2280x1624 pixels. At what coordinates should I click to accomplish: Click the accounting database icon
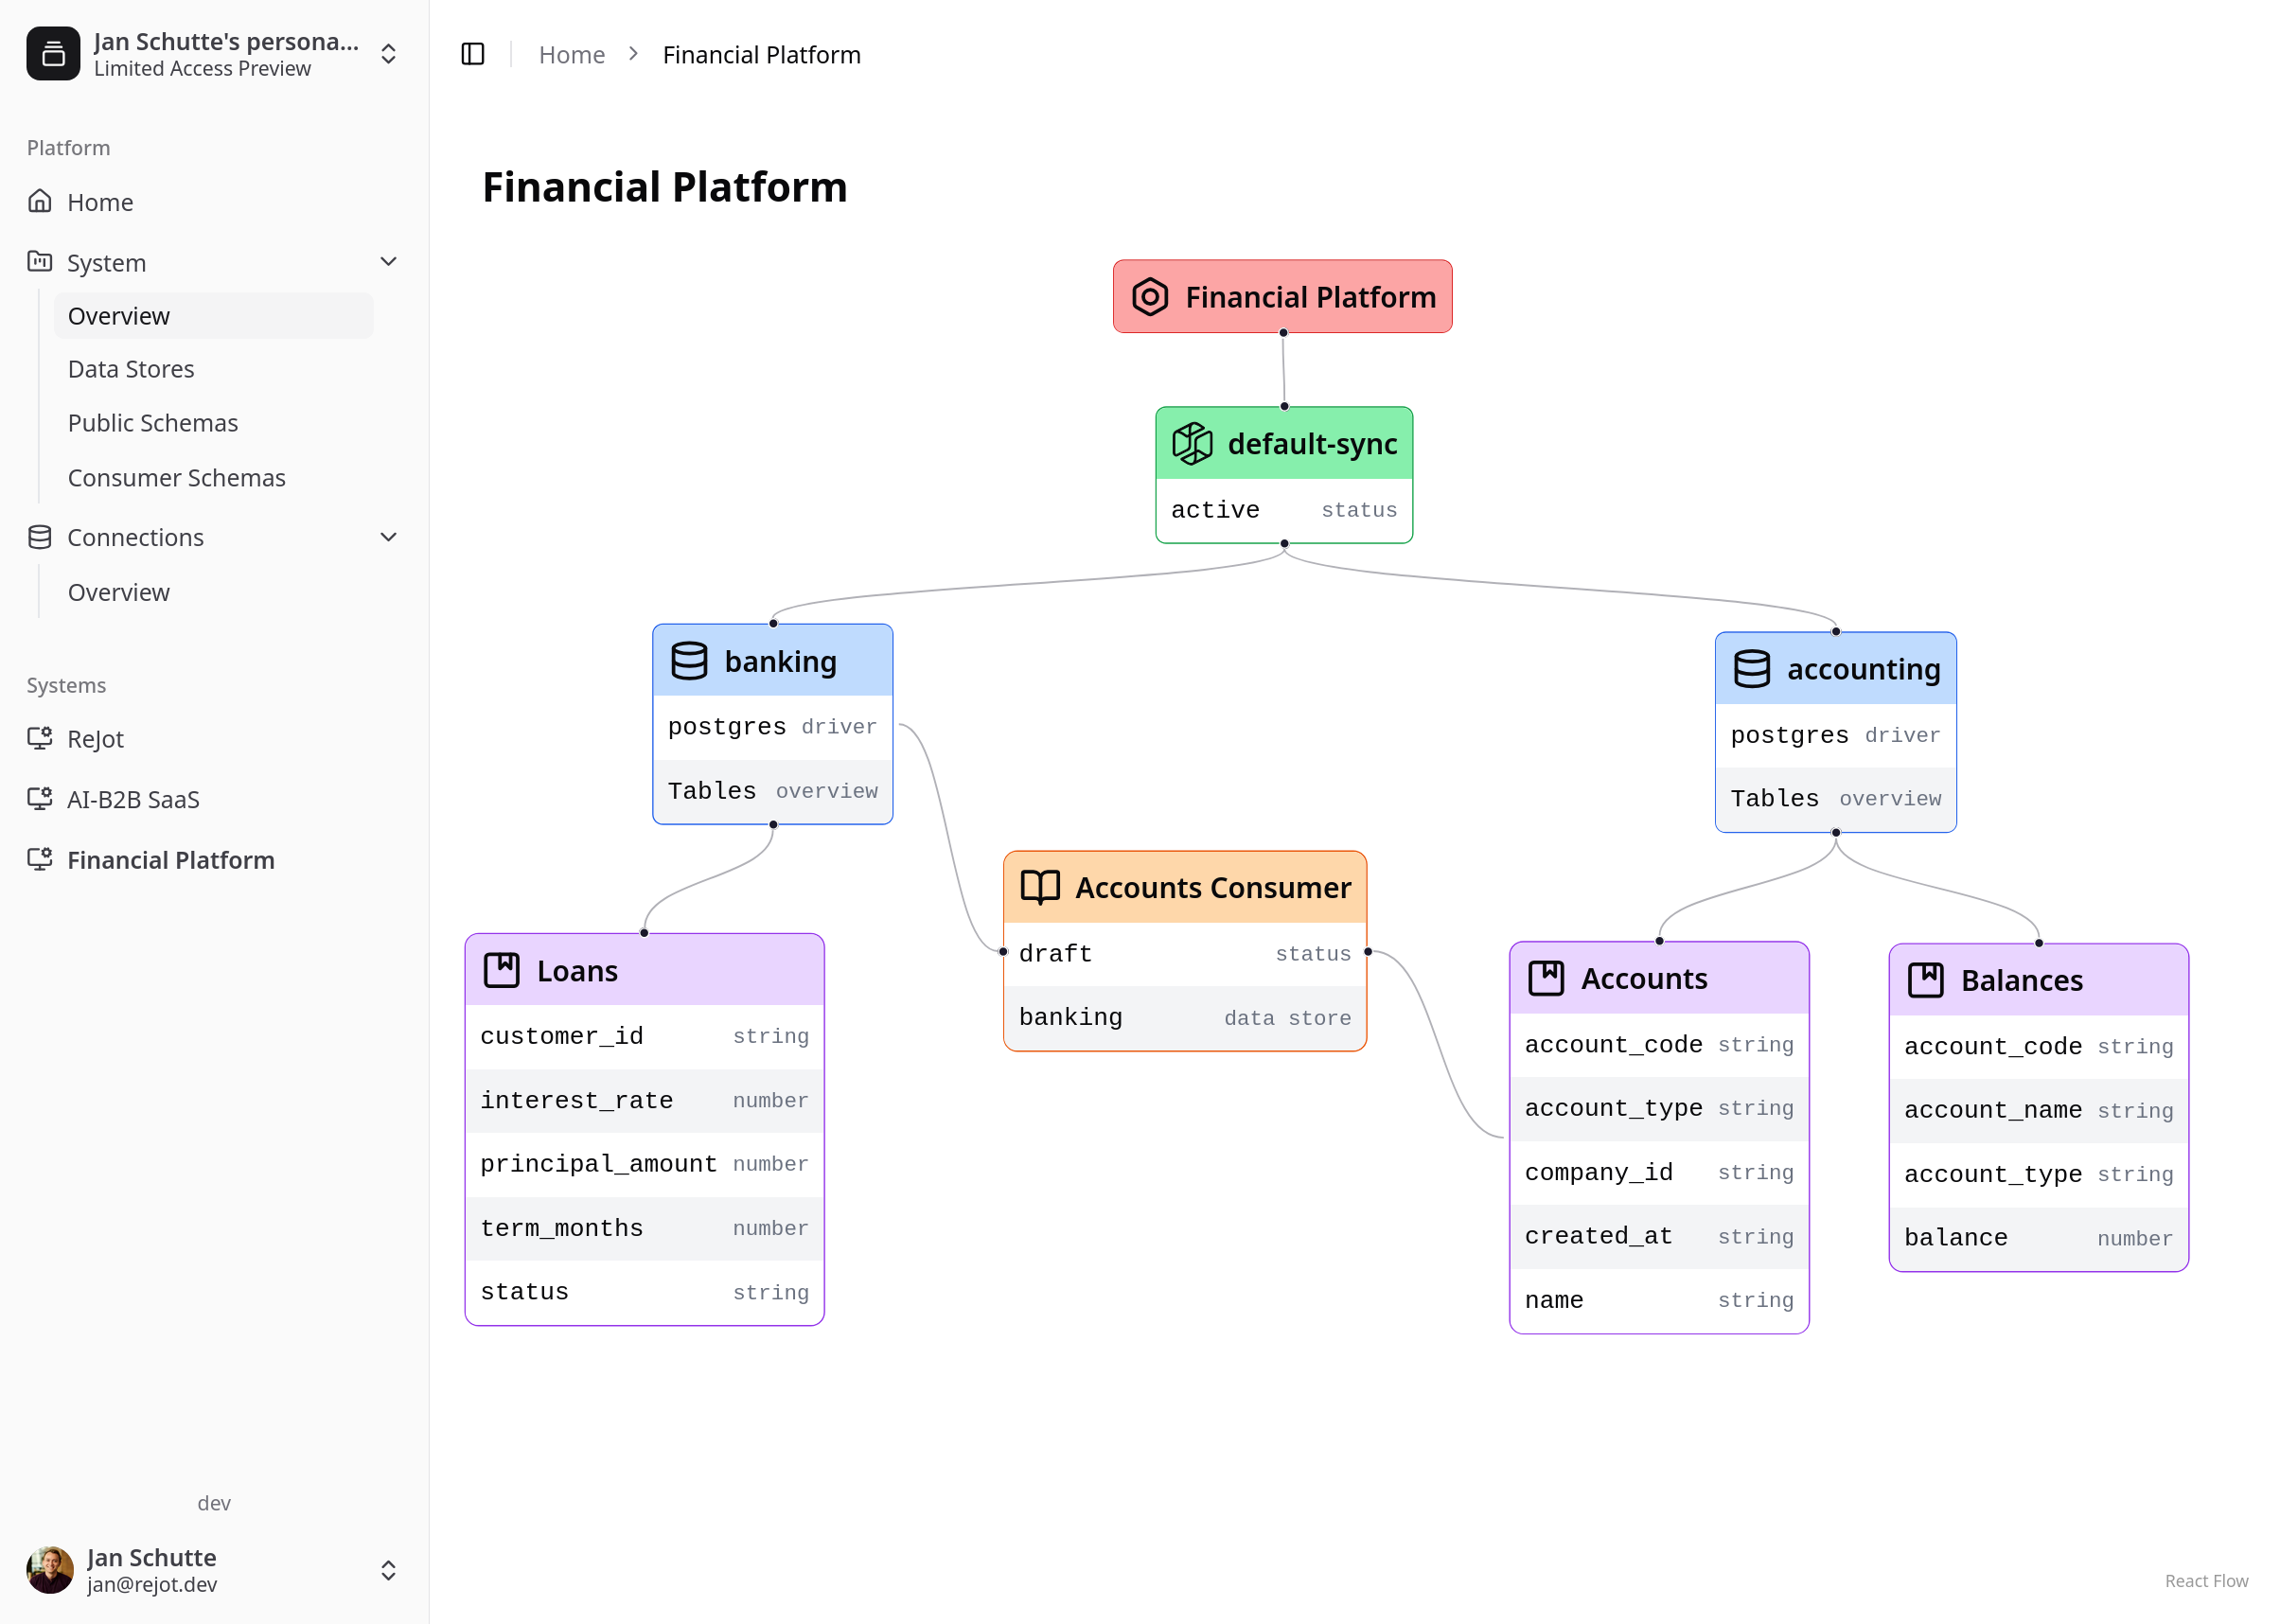pyautogui.click(x=1751, y=669)
